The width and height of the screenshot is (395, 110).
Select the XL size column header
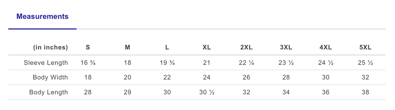[x=207, y=47]
